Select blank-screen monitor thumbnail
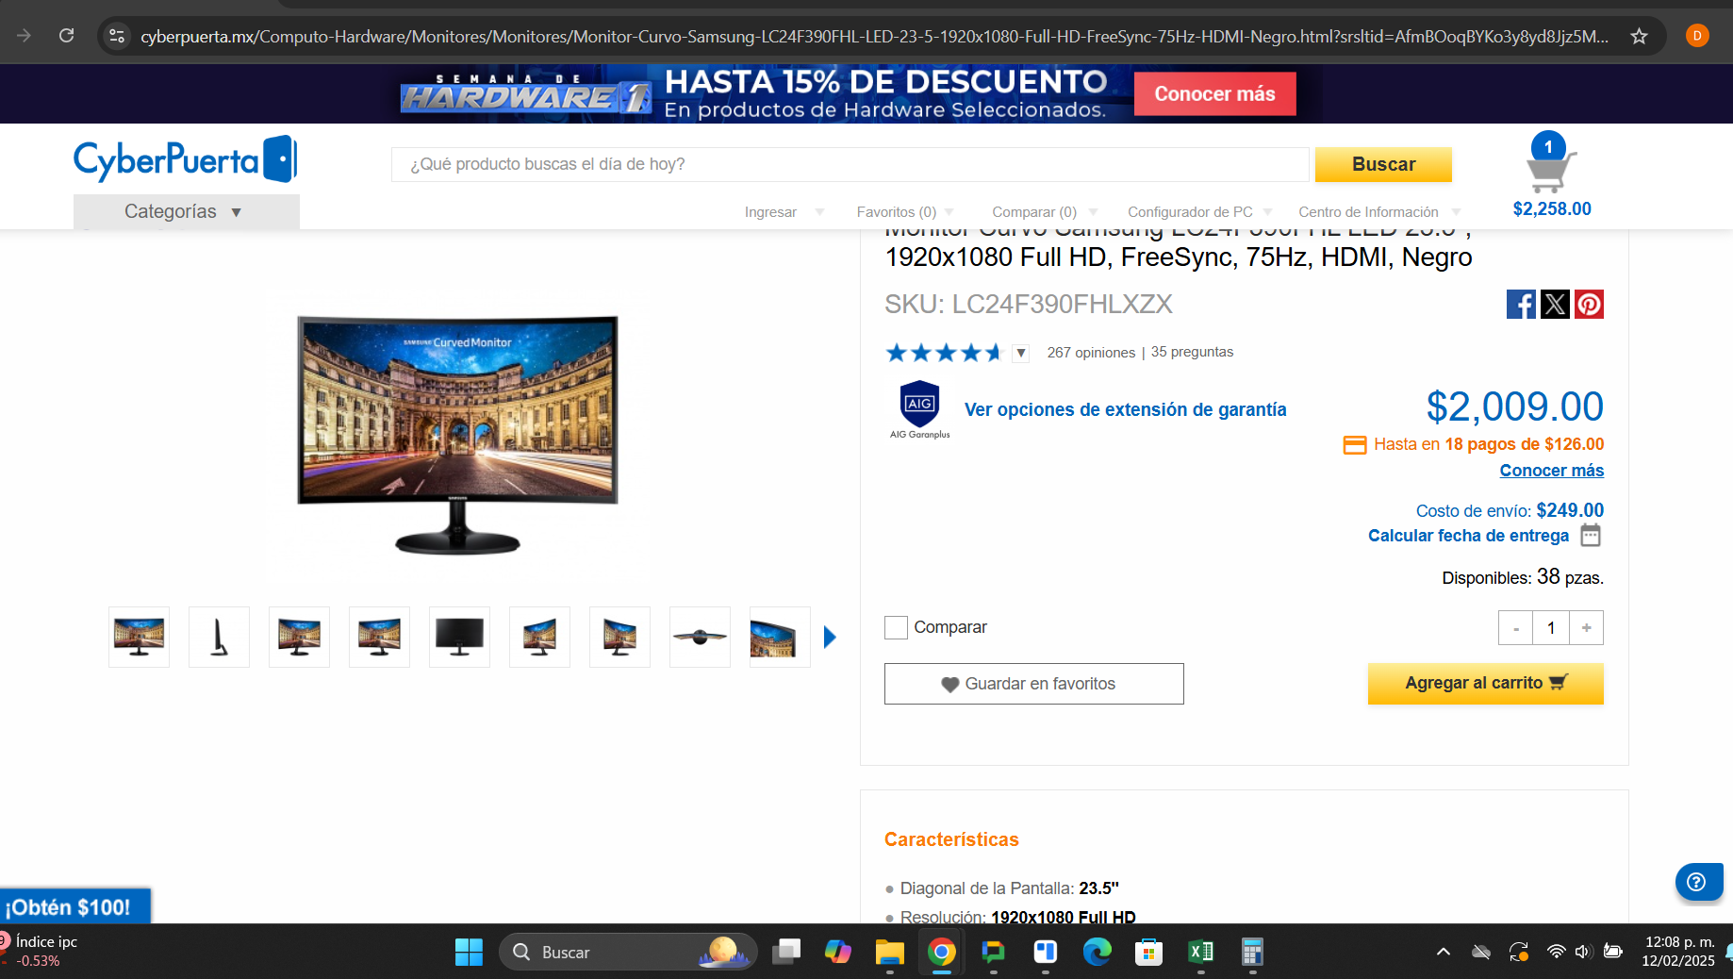The width and height of the screenshot is (1733, 979). tap(459, 637)
